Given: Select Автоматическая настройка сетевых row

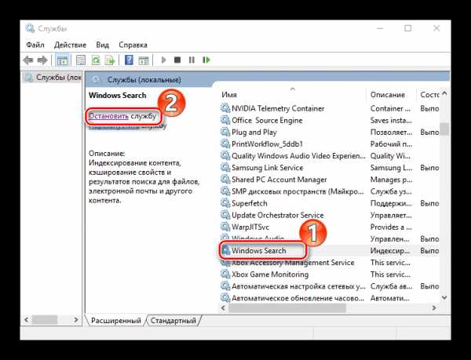Looking at the screenshot, I should click(x=330, y=286).
